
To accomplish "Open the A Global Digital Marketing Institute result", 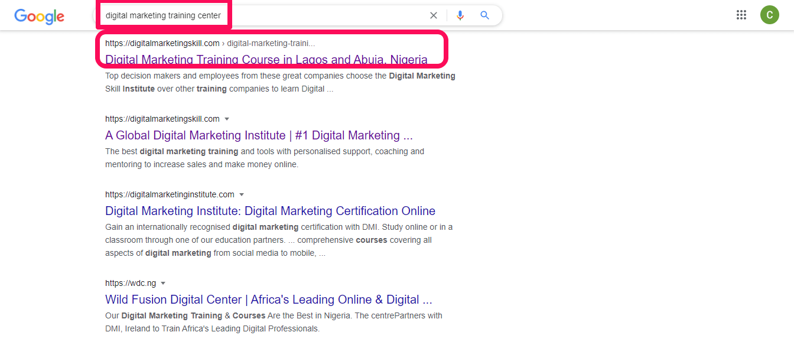I will coord(259,135).
